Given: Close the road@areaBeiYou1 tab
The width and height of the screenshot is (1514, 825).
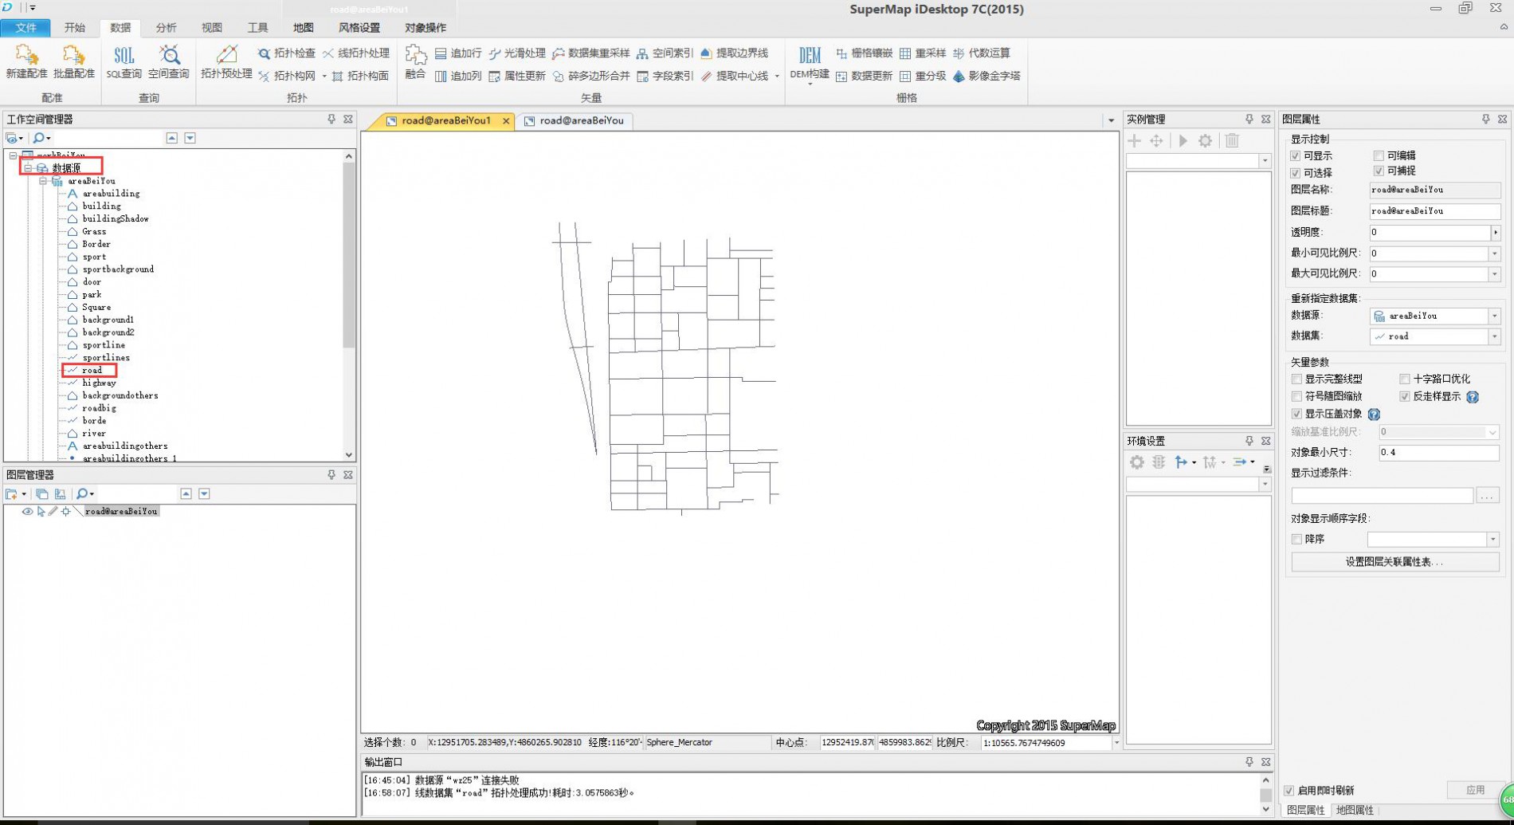Looking at the screenshot, I should (506, 121).
